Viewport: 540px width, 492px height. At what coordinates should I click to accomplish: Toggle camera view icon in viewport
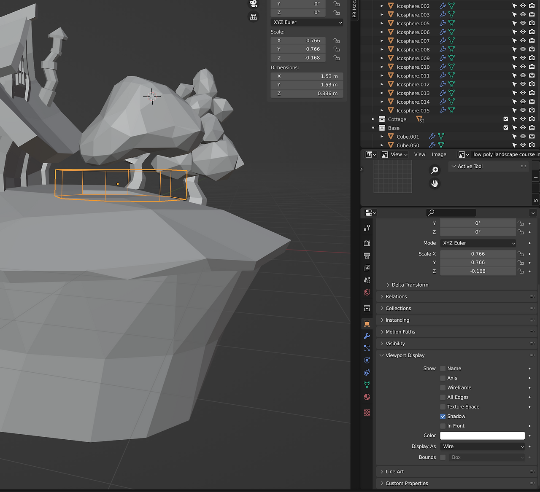253,4
